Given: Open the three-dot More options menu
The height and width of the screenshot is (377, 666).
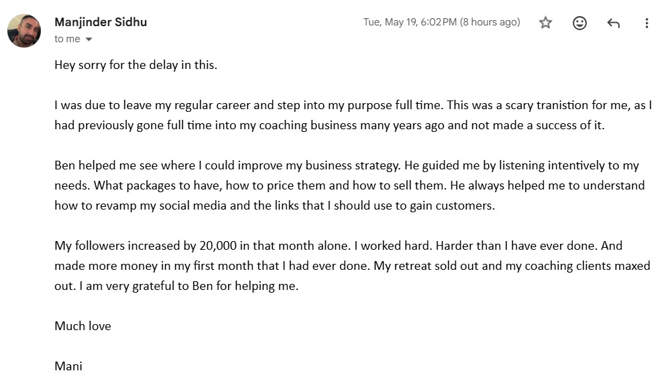Looking at the screenshot, I should click(x=647, y=23).
